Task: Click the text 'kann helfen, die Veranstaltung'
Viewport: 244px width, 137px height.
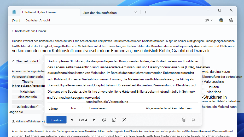Action: click(x=107, y=102)
